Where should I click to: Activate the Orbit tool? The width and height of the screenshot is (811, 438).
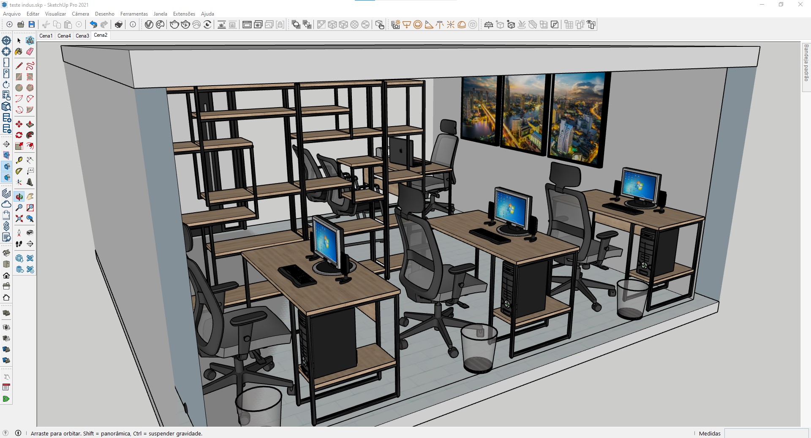pyautogui.click(x=19, y=197)
